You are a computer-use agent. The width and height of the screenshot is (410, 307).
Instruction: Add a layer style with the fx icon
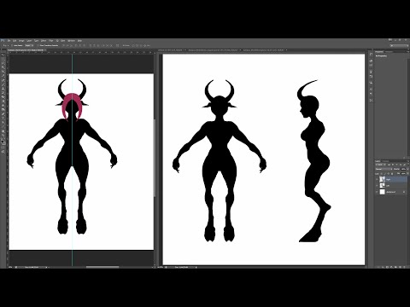(383, 267)
